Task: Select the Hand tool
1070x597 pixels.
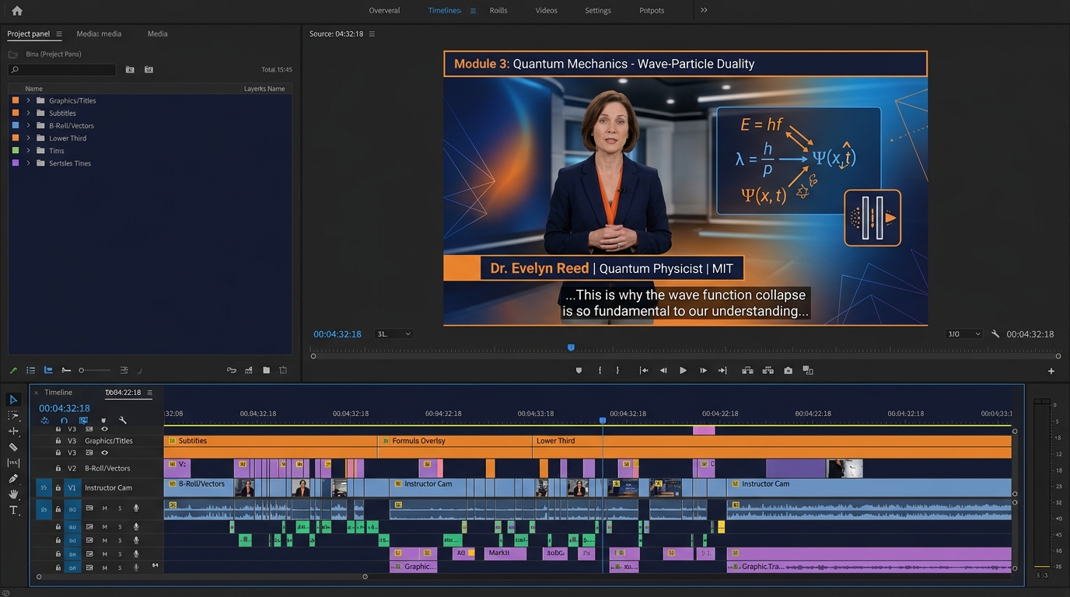Action: (x=13, y=494)
